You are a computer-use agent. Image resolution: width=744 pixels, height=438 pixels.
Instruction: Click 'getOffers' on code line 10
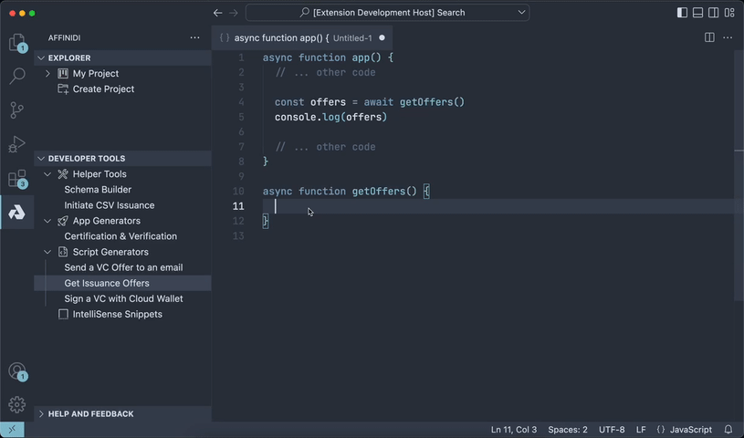(379, 192)
